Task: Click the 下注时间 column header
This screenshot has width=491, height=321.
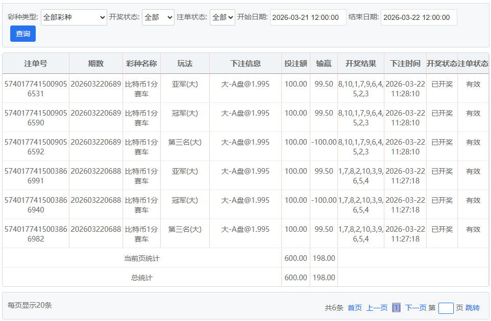Action: [x=405, y=64]
